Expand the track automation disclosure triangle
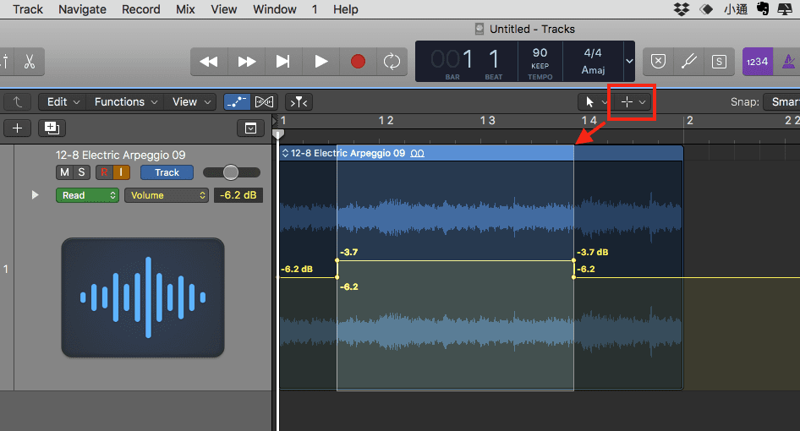 click(35, 195)
